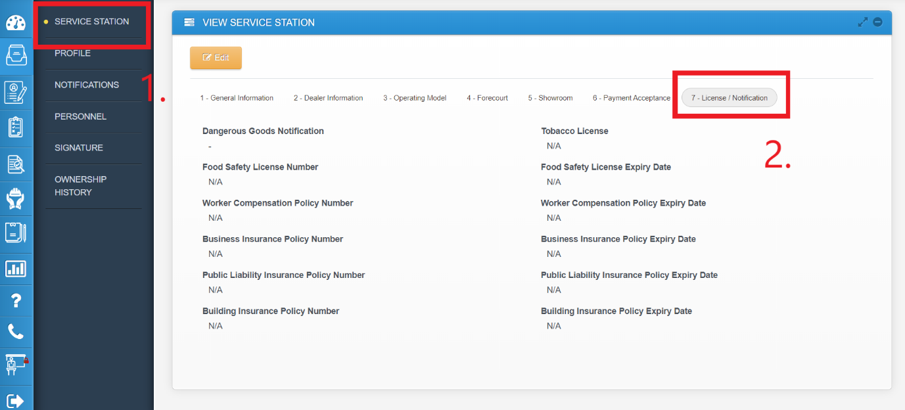The height and width of the screenshot is (410, 905).
Task: Switch to 1 - General Information tab
Action: [237, 98]
